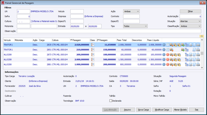
Task: Click the red alert icon in load 2873 row
Action: 168,55
